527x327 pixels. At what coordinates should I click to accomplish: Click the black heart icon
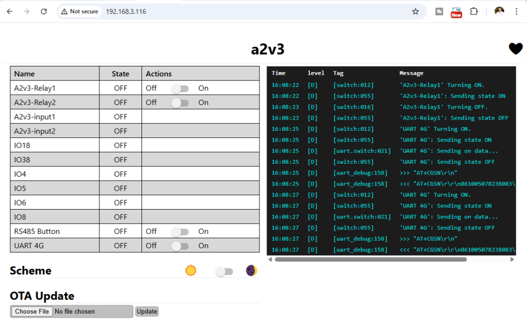pos(515,48)
